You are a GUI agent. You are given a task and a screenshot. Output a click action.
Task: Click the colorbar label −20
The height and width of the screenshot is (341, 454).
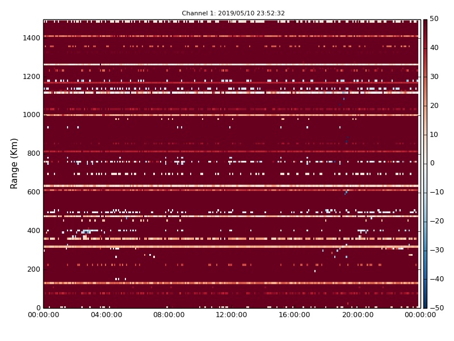coord(436,221)
